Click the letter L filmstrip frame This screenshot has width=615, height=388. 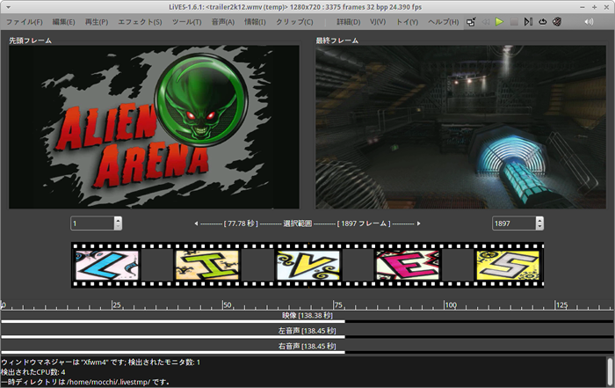106,265
